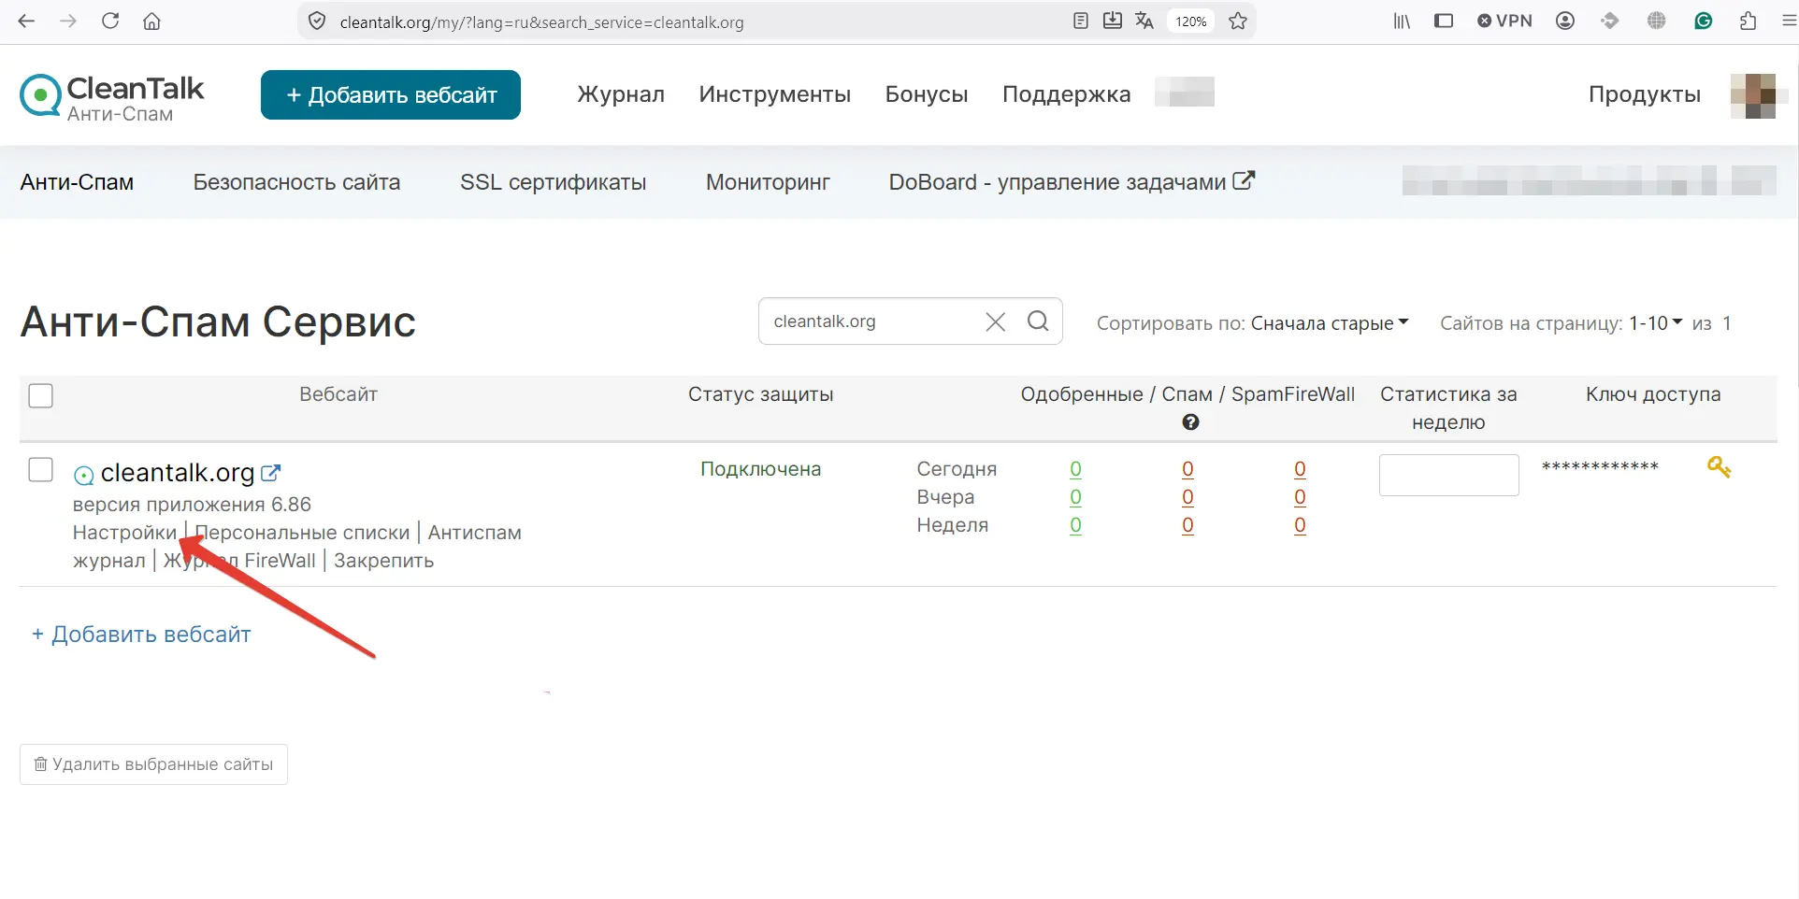Switch to the Безопасность сайта tab
1799x899 pixels.
[x=296, y=182]
